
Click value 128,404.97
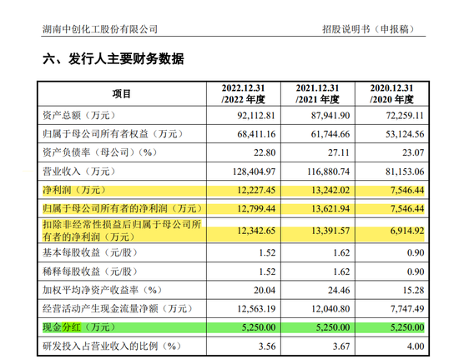click(254, 172)
